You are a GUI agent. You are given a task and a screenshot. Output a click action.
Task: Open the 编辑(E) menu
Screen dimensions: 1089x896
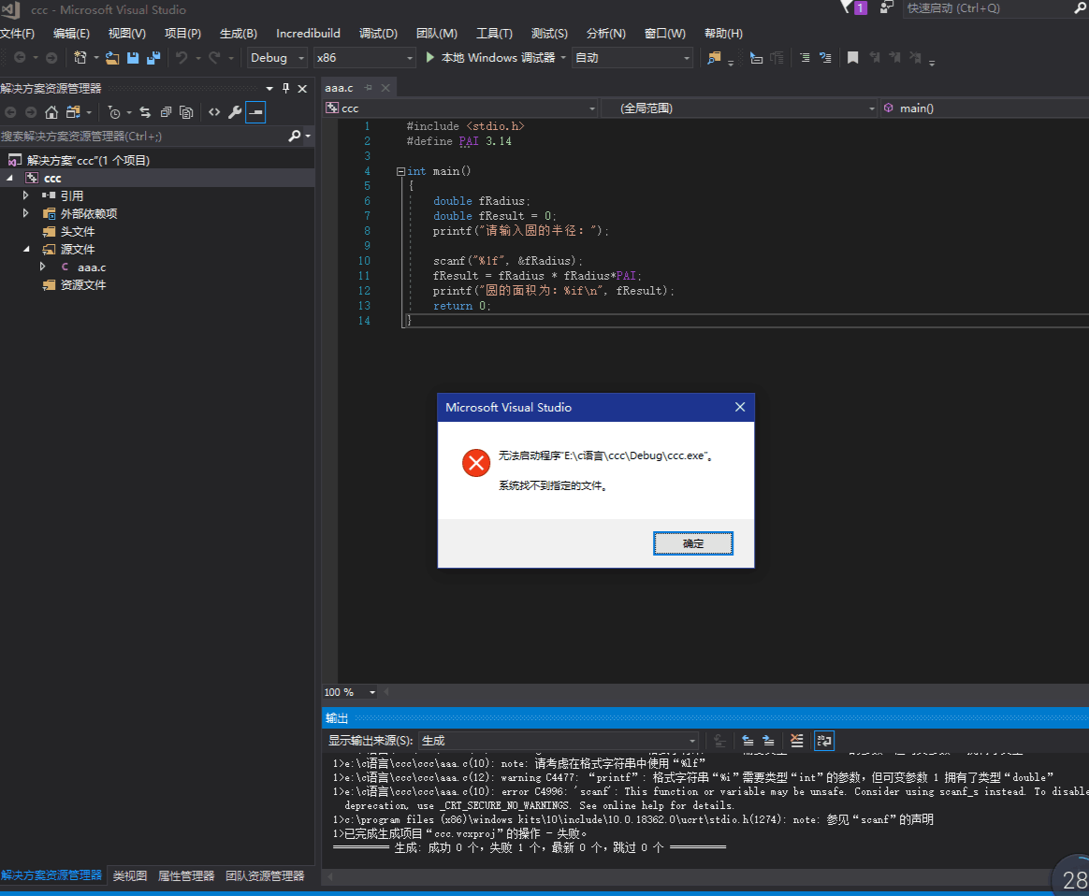click(71, 34)
